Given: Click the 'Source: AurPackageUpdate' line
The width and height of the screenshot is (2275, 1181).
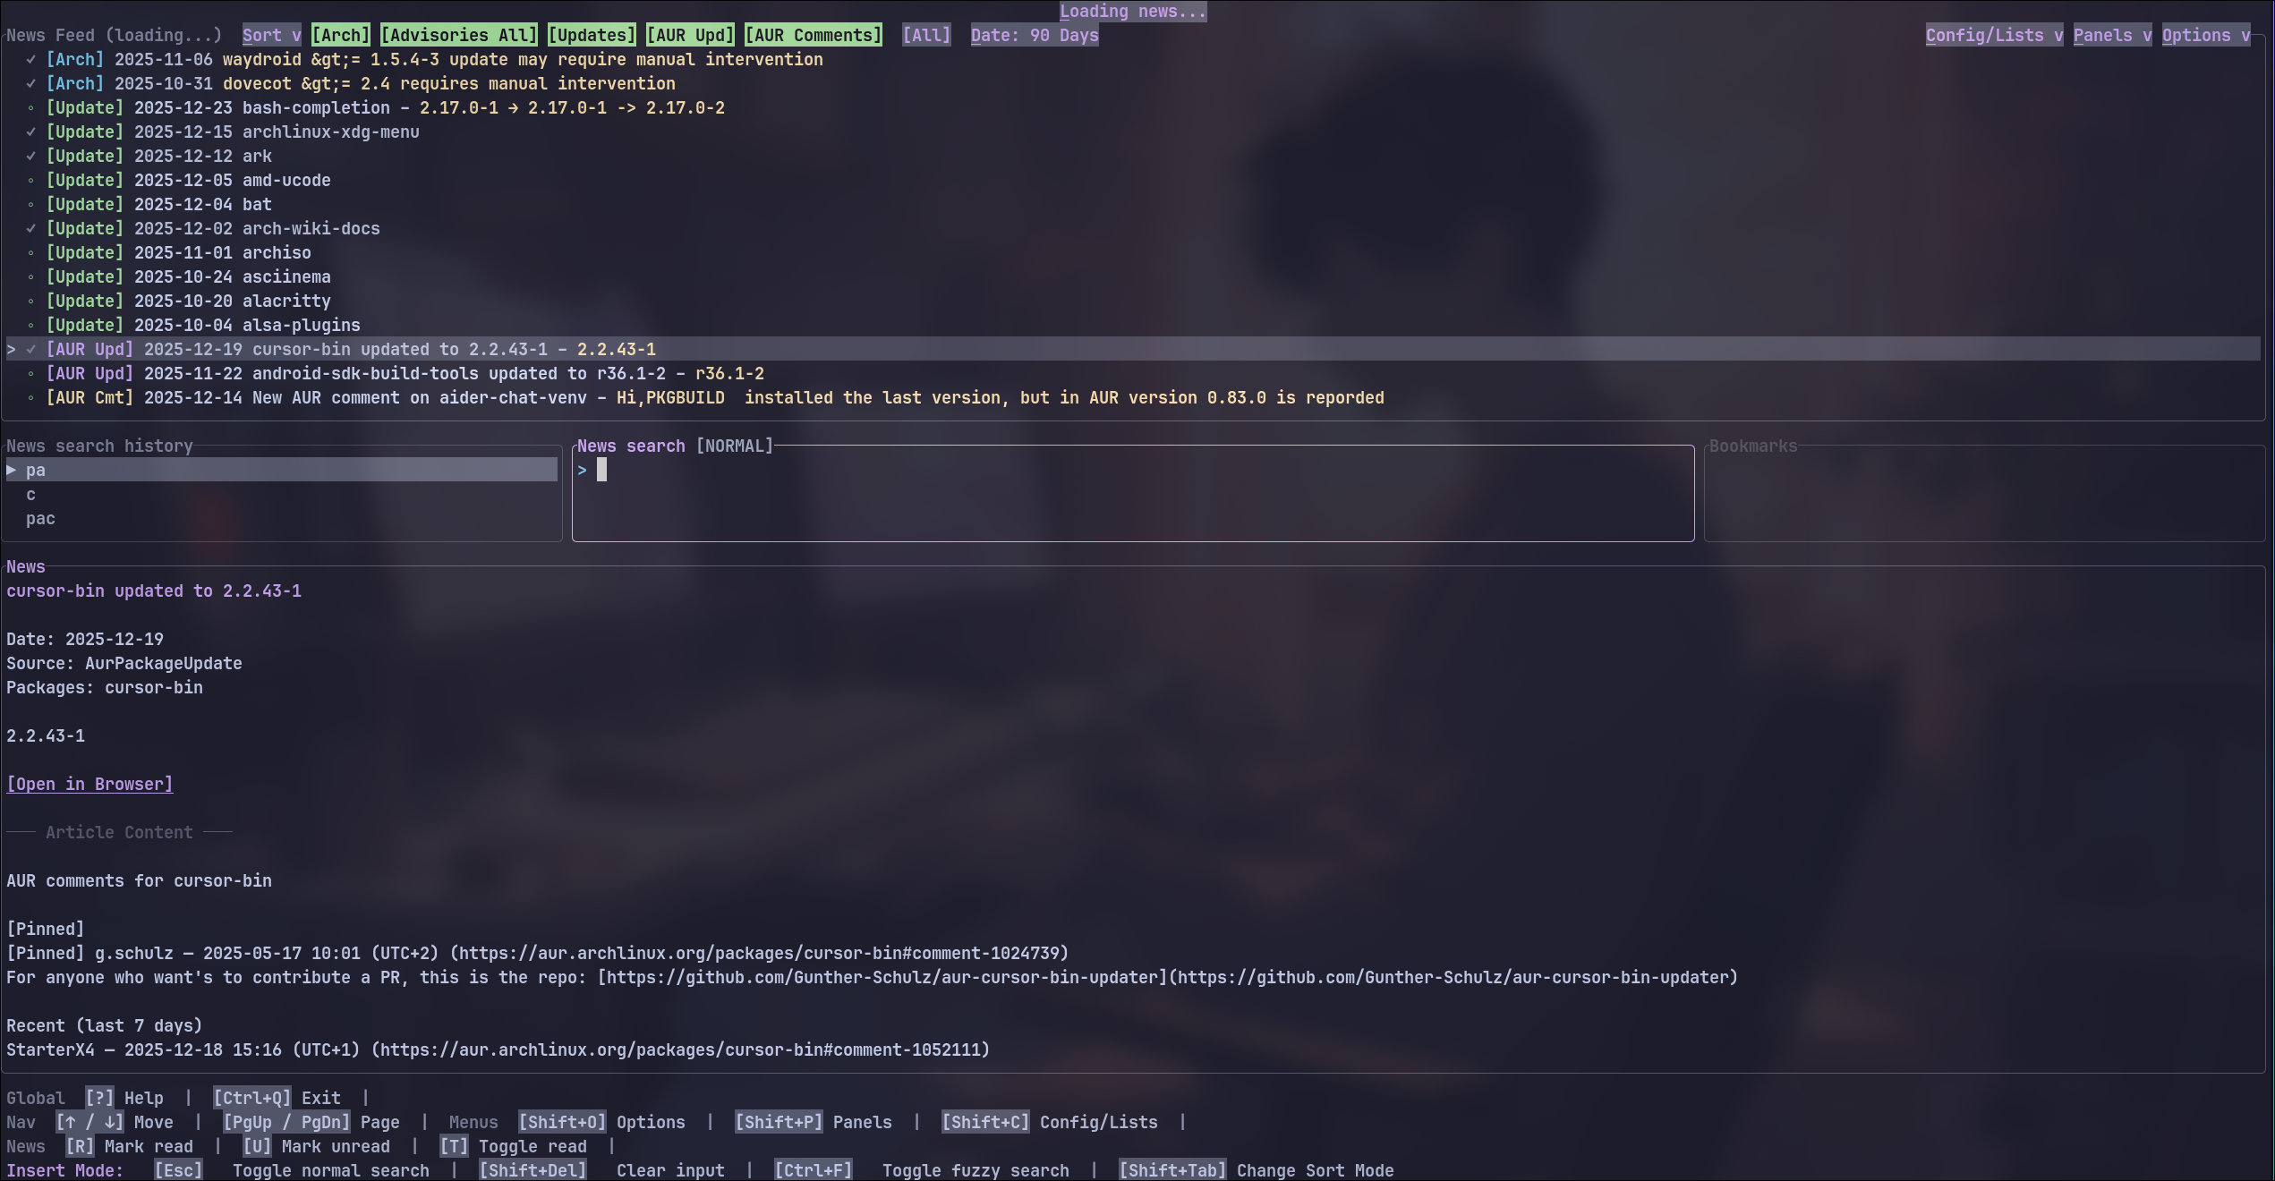Looking at the screenshot, I should [124, 663].
